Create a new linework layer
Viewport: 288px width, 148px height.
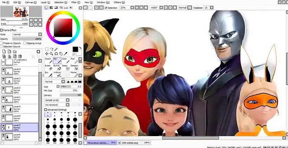click(9, 51)
